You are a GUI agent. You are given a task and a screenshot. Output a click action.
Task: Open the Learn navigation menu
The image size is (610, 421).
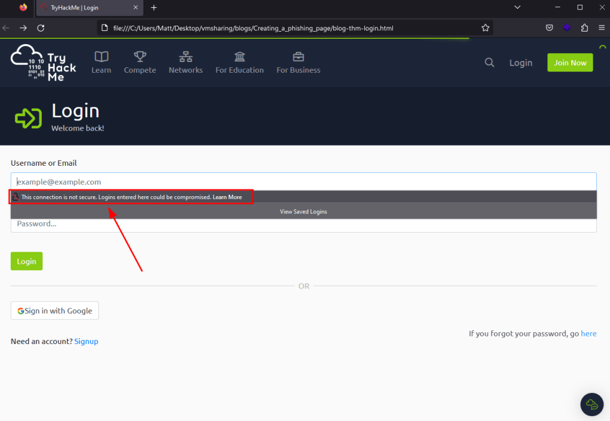tap(101, 63)
